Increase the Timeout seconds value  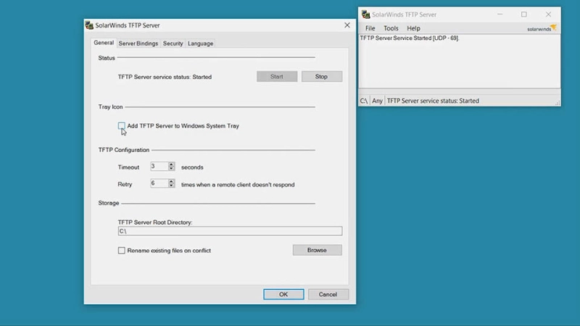pyautogui.click(x=171, y=164)
